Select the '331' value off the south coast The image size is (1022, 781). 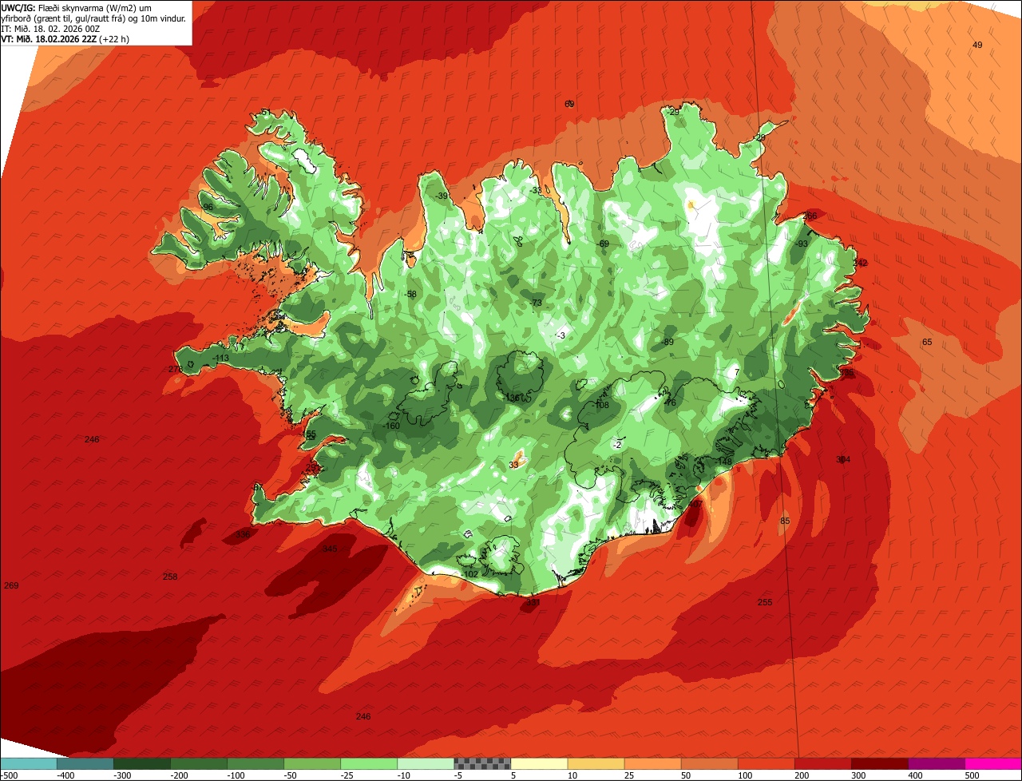533,603
